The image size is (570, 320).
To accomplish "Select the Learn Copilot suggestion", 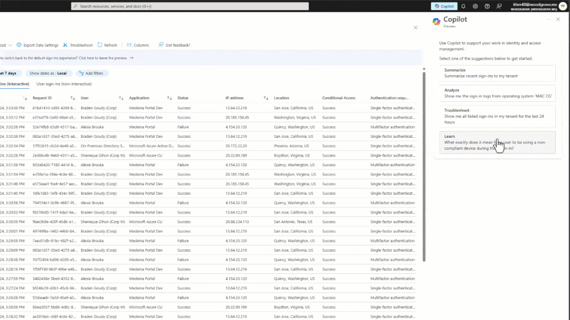I will click(x=498, y=142).
